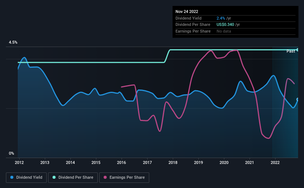Click the blue Dividend Yield legend dot
Viewport: 304px width, 188px height.
pyautogui.click(x=12, y=177)
